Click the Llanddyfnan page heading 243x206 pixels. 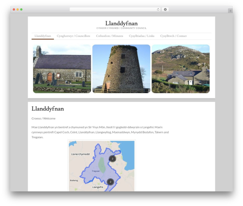tap(48, 109)
